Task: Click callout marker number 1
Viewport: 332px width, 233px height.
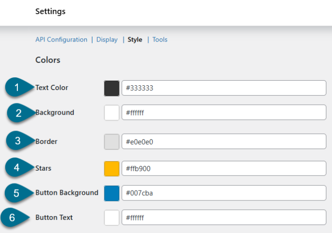Action: pyautogui.click(x=17, y=88)
